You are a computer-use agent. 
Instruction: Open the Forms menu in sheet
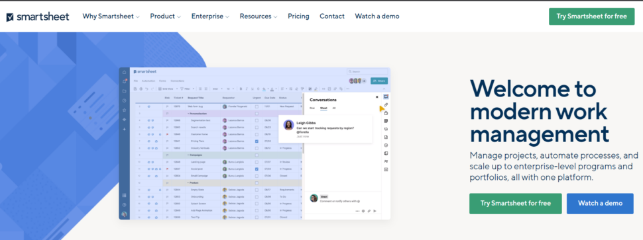coord(162,81)
